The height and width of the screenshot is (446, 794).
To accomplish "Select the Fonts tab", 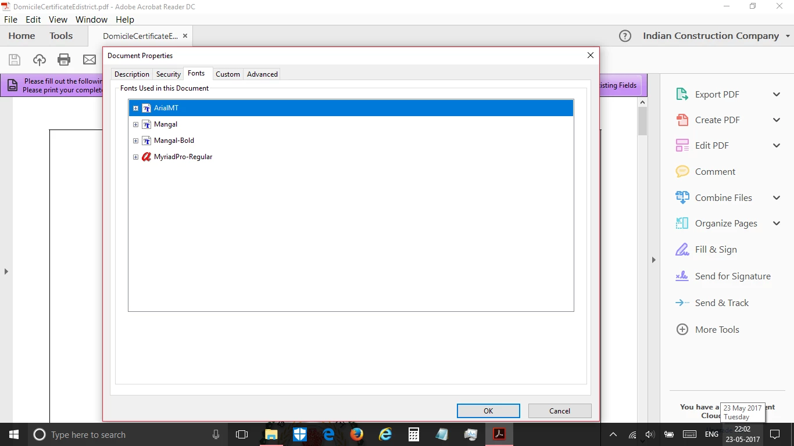I will 196,73.
